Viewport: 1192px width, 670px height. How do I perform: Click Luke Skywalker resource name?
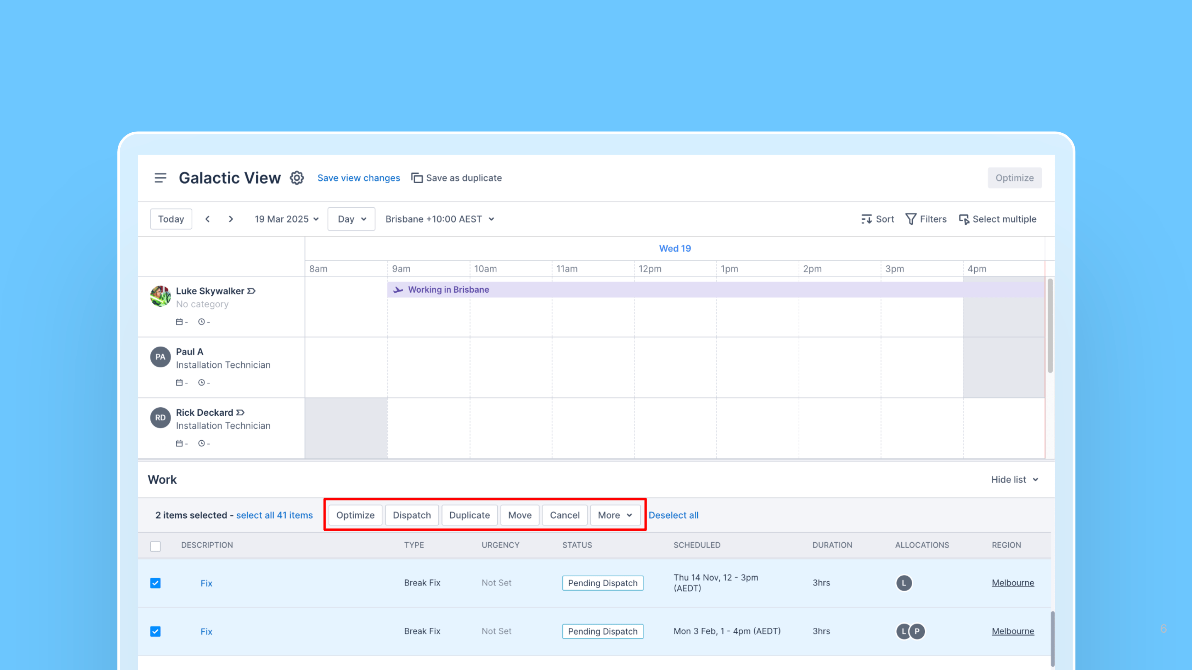(x=209, y=291)
